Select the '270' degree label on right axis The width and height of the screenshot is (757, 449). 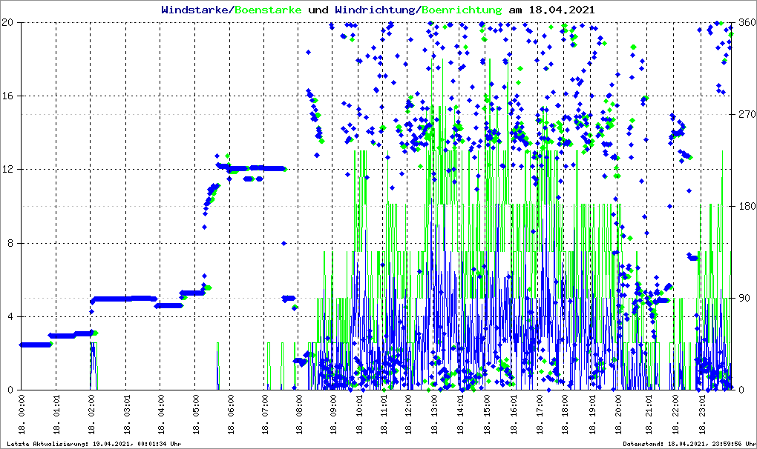tap(746, 115)
